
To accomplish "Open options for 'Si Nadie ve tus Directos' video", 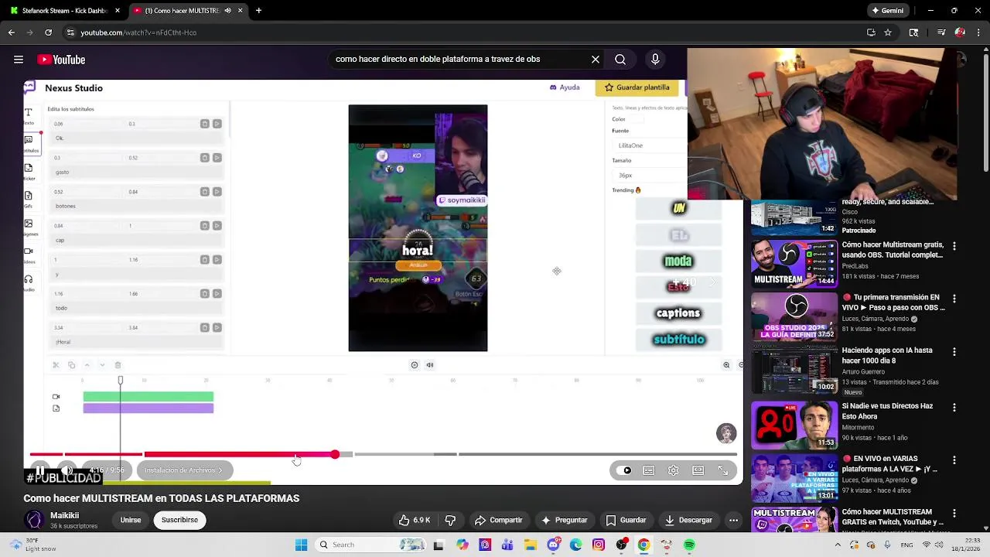I will [x=954, y=407].
